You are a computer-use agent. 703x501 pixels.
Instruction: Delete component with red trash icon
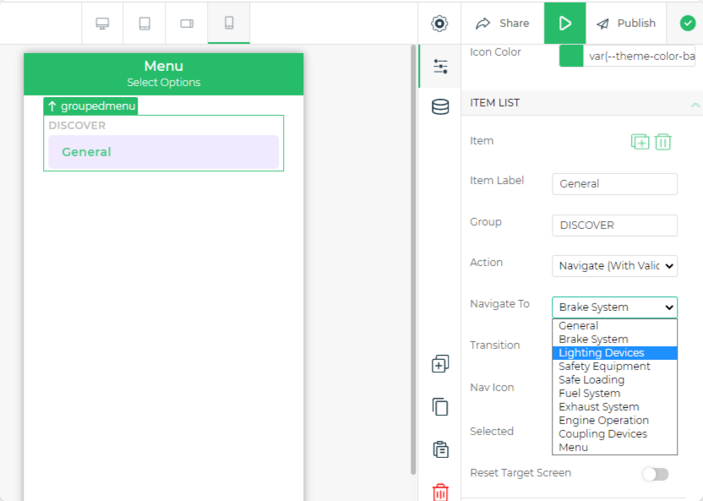(440, 492)
